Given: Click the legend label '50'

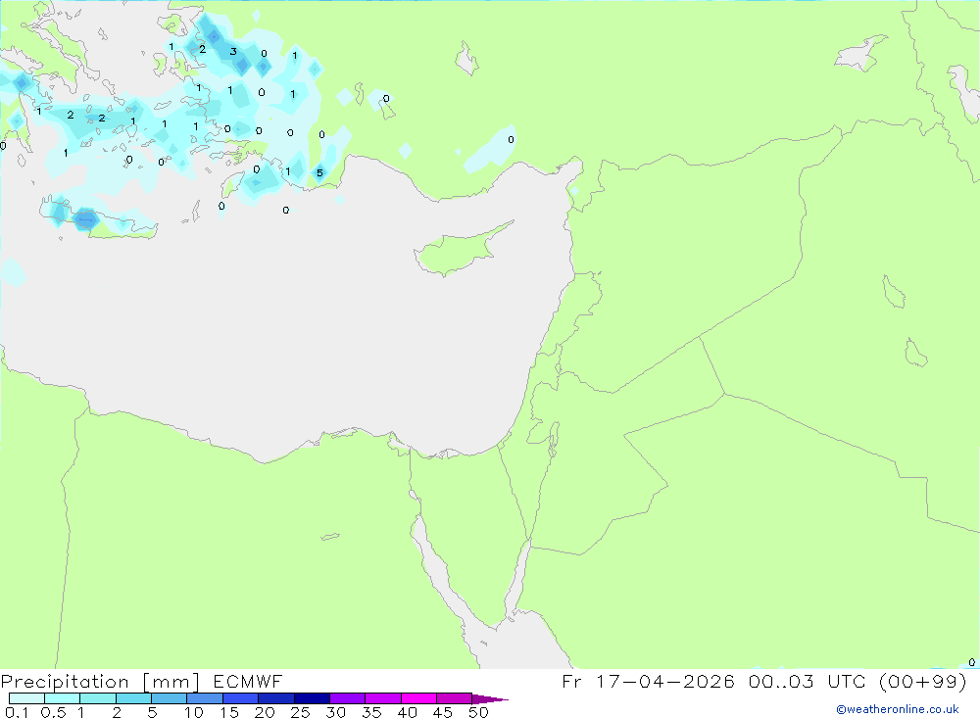Looking at the screenshot, I should (x=478, y=712).
